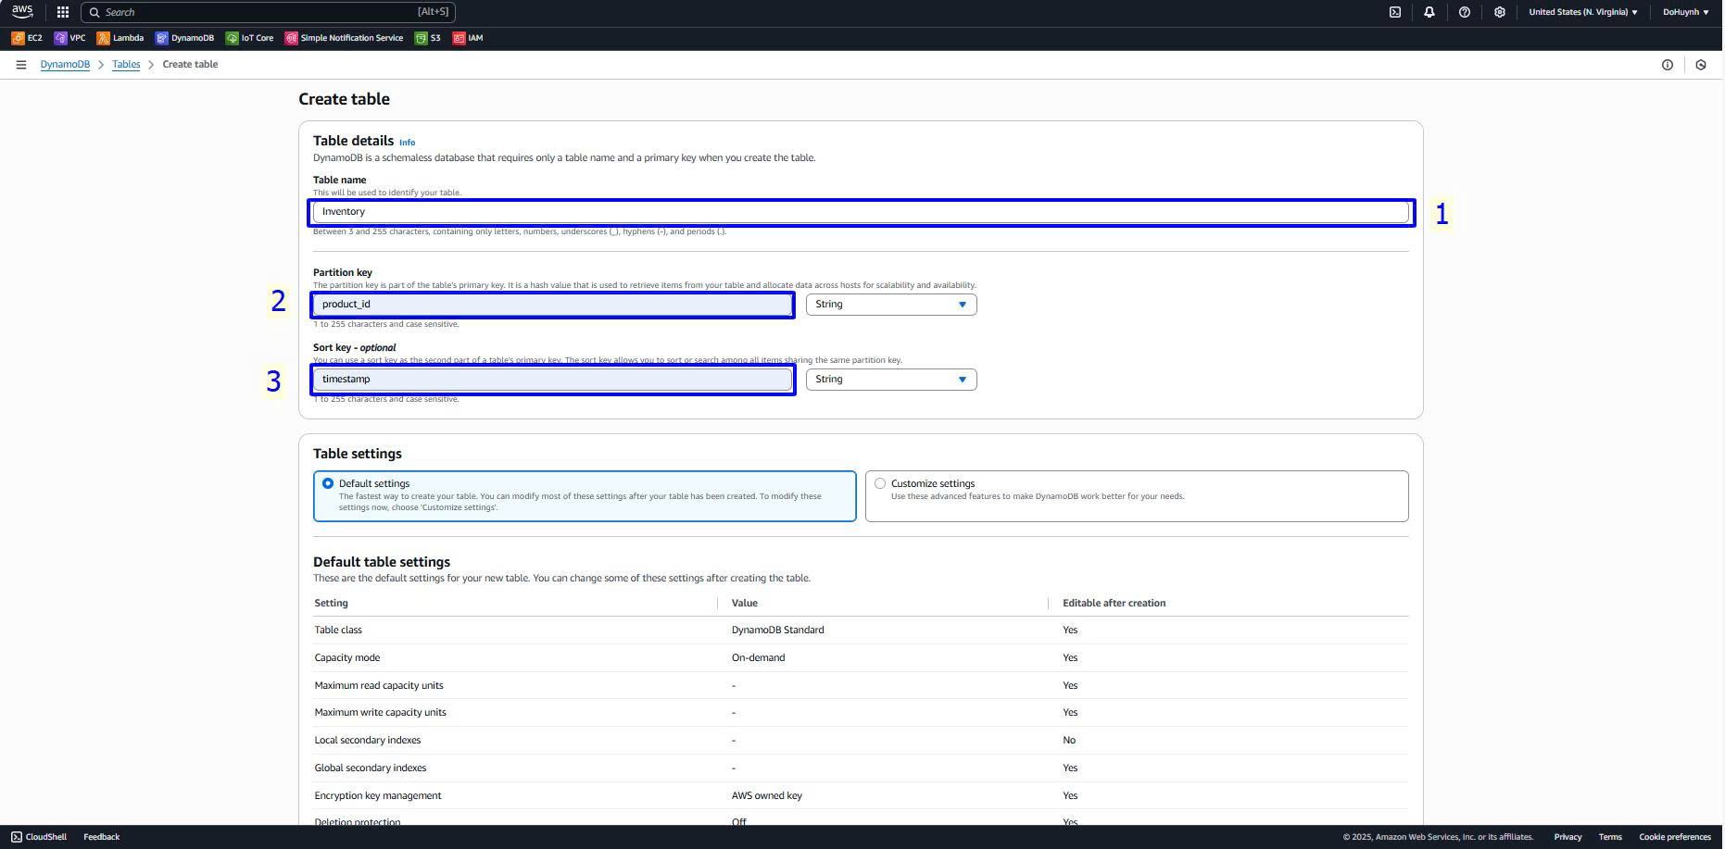The height and width of the screenshot is (849, 1725).
Task: Open the DoHuynh account menu
Action: coord(1684,12)
